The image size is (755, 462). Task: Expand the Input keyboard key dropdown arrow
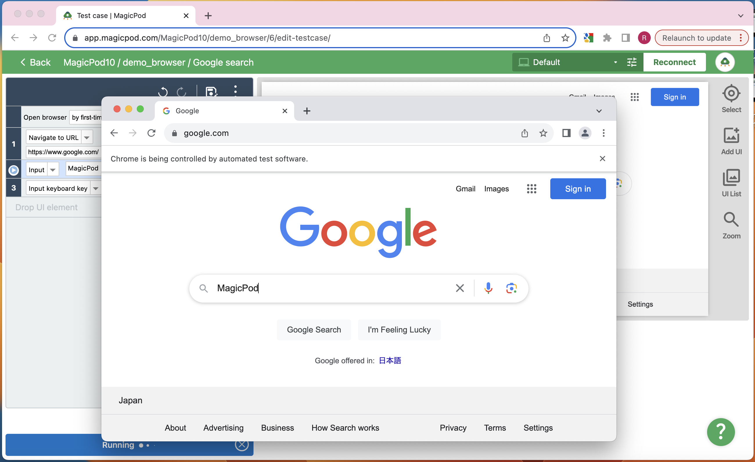(x=96, y=188)
